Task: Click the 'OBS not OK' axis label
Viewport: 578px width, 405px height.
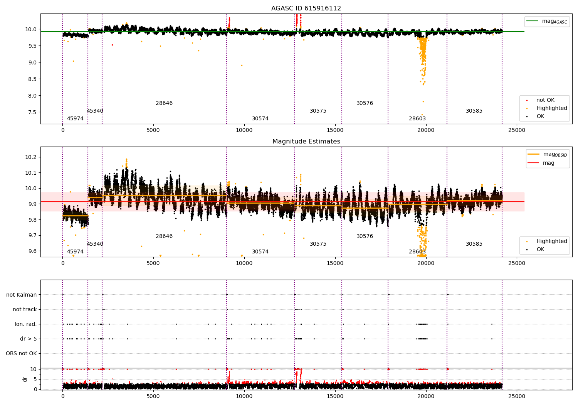Action: 21,353
